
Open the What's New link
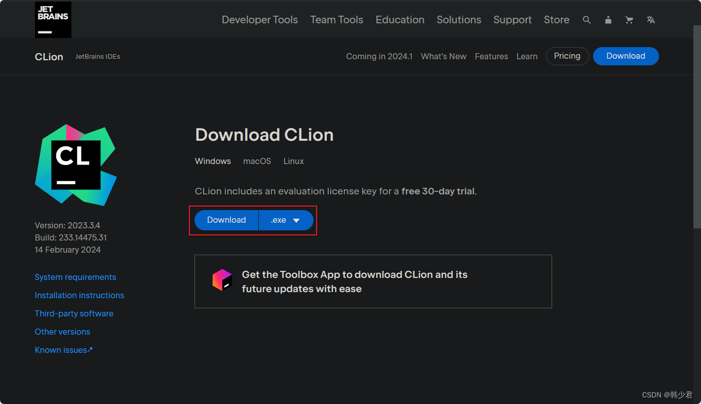coord(444,56)
